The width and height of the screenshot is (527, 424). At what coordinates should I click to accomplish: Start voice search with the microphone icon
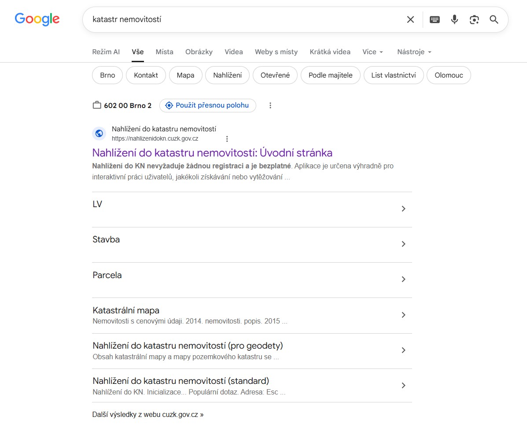click(454, 19)
